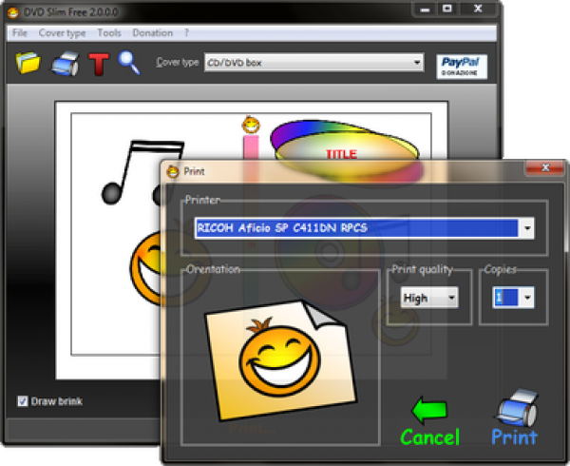This screenshot has height=466, width=570.
Task: Open the ? help menu
Action: point(186,33)
